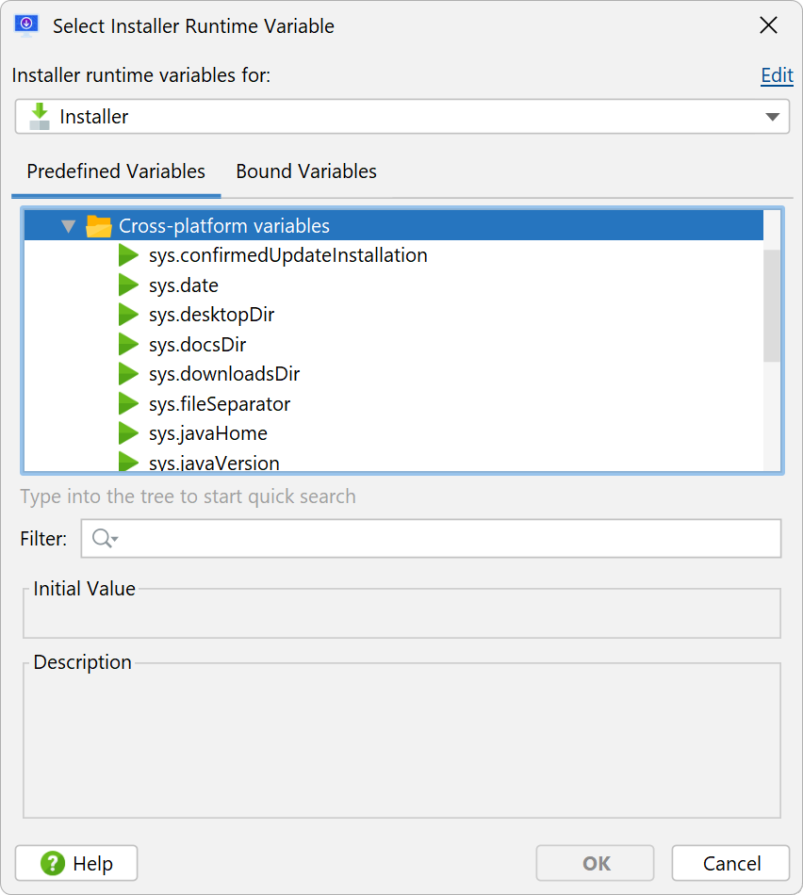803x895 pixels.
Task: Select the Predefined Variables tab
Action: coord(116,171)
